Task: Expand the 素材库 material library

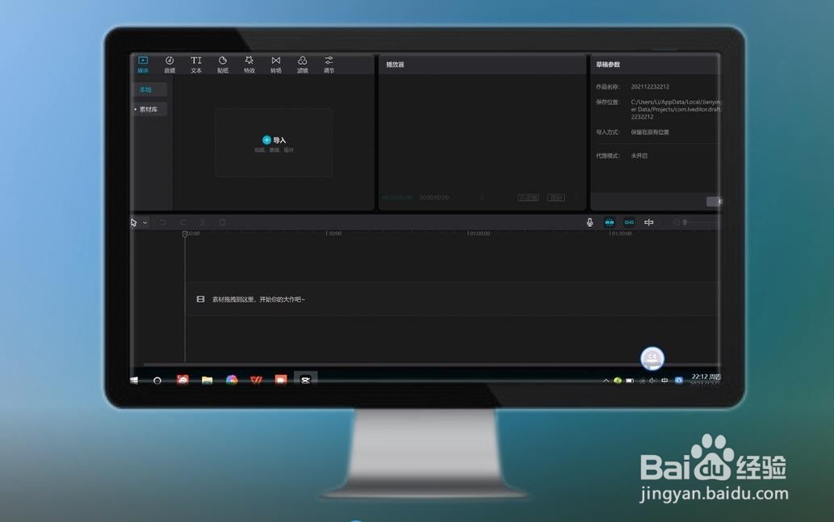Action: [x=149, y=109]
